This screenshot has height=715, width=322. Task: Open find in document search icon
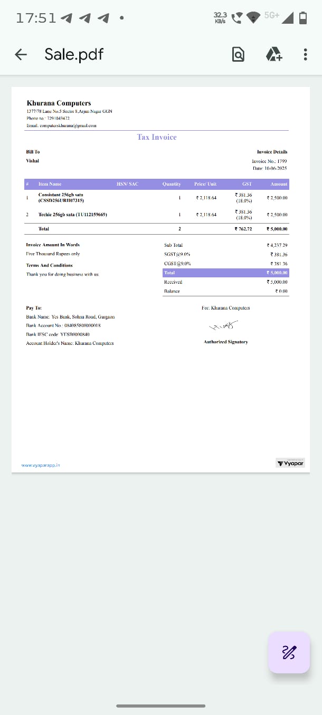(238, 54)
